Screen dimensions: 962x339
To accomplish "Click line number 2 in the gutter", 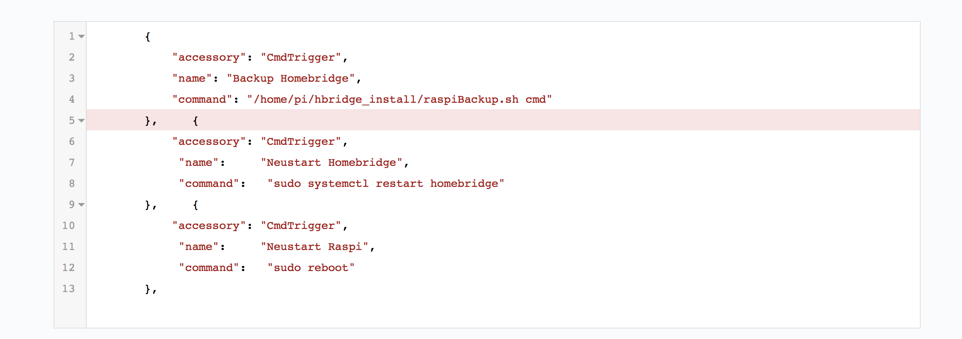I will (72, 57).
